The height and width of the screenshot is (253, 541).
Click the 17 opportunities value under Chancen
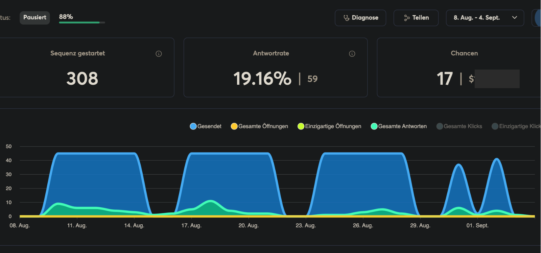445,79
